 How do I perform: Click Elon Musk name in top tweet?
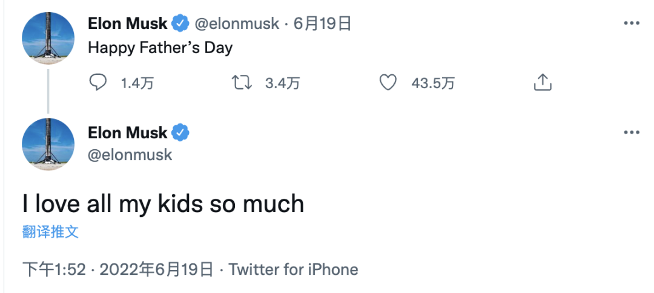tap(128, 24)
